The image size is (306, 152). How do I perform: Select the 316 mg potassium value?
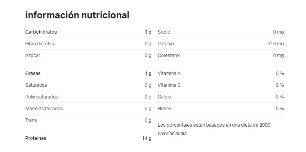tap(275, 44)
